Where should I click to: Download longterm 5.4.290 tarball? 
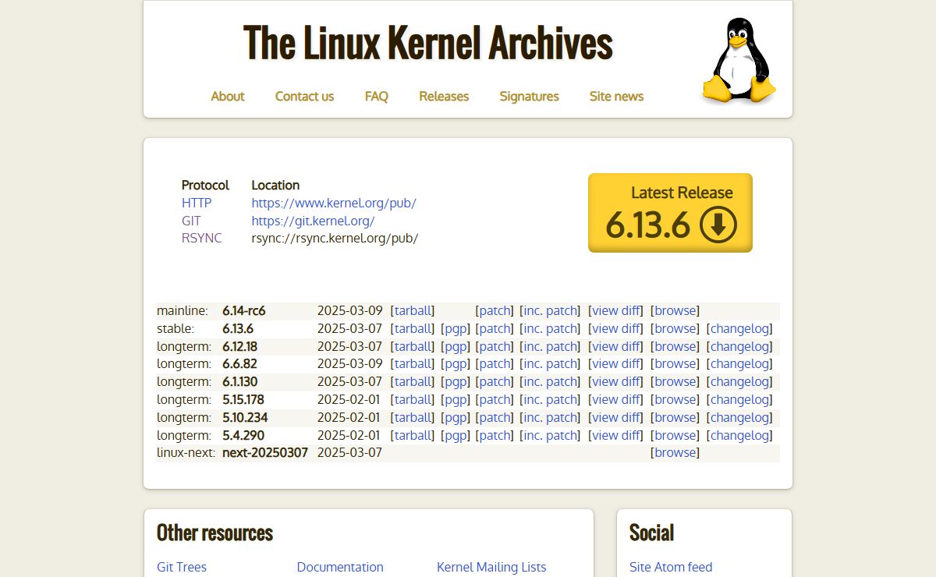(413, 435)
